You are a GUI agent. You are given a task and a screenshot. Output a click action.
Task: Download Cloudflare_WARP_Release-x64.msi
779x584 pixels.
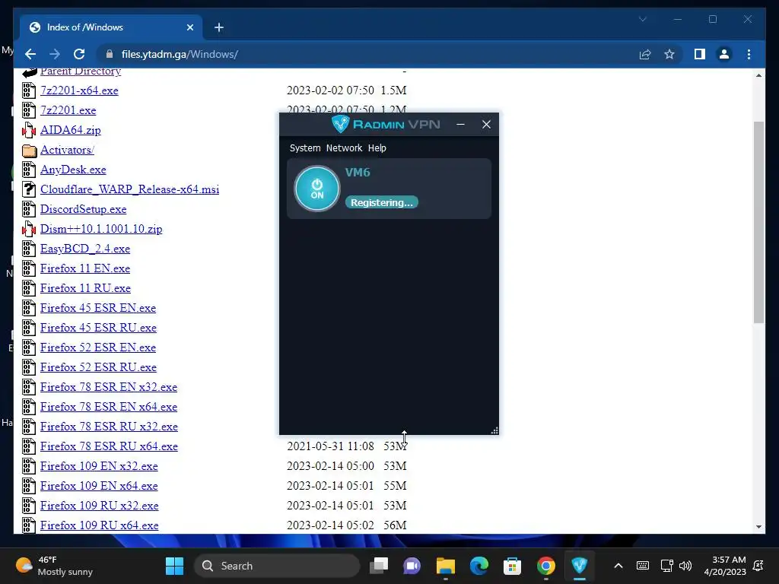pos(129,189)
